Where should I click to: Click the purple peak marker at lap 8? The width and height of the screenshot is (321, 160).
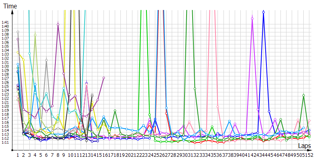[x=58, y=24]
